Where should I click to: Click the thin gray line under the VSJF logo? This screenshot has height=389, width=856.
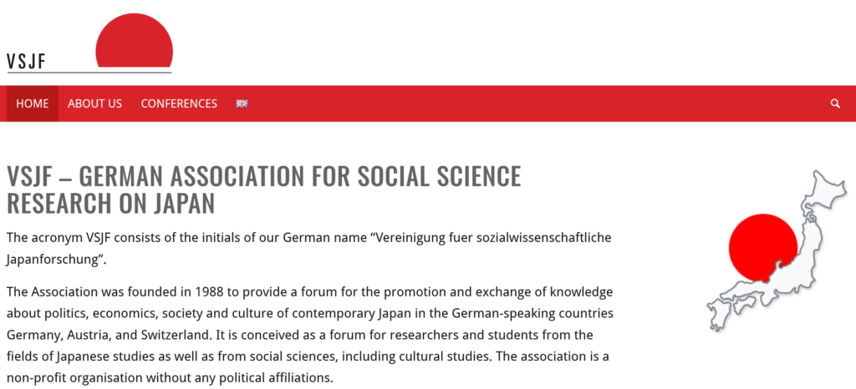[89, 72]
